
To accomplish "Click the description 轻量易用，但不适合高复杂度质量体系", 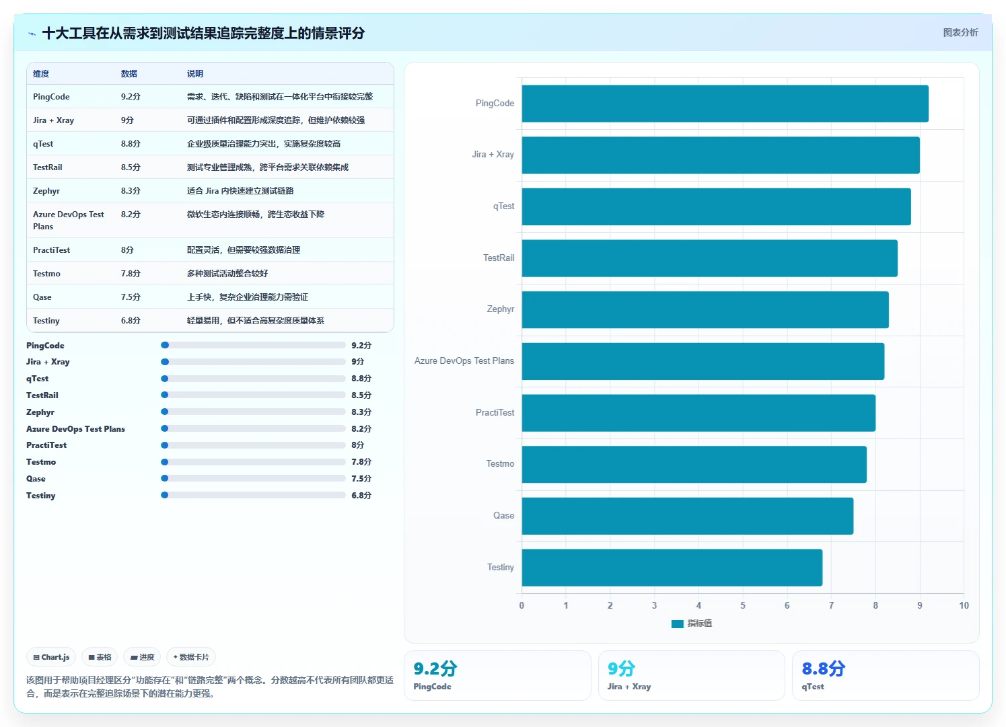I will [x=256, y=321].
